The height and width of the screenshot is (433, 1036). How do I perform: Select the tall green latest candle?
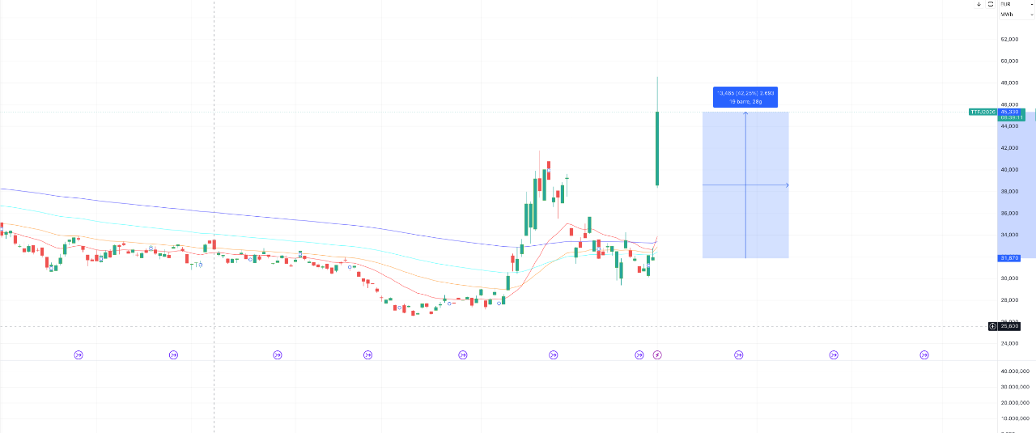point(657,149)
